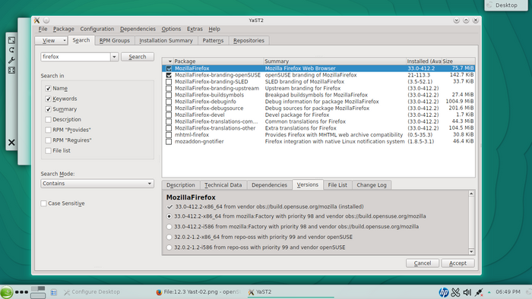Image resolution: width=532 pixels, height=299 pixels.
Task: Click the Accept button
Action: tap(458, 263)
